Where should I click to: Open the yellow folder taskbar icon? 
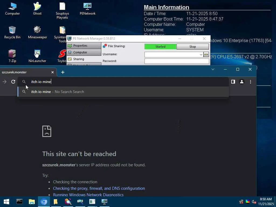coord(56,202)
